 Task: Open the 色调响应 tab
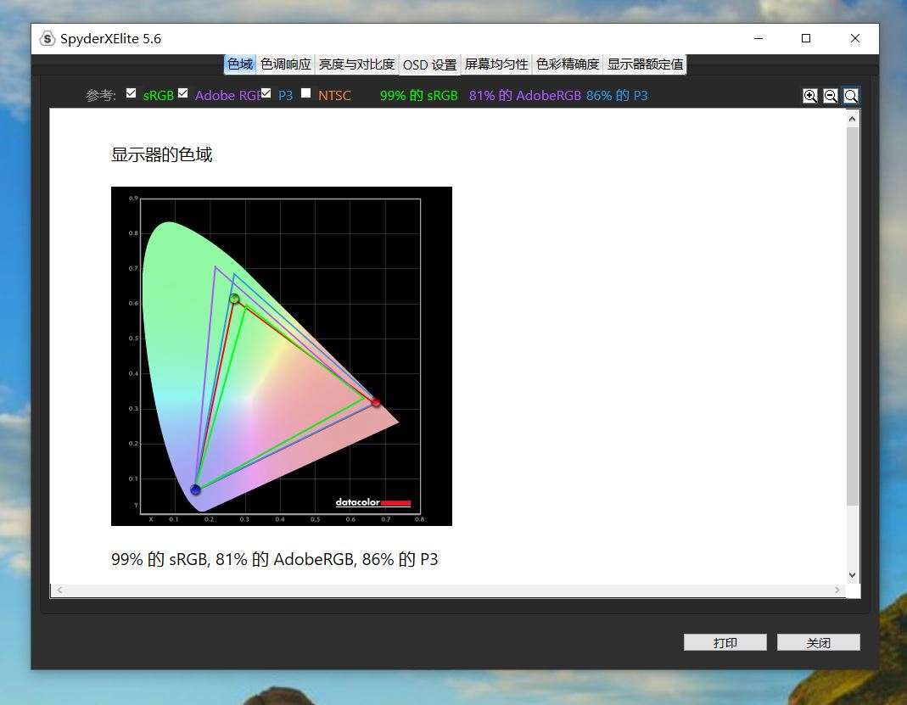click(x=286, y=64)
